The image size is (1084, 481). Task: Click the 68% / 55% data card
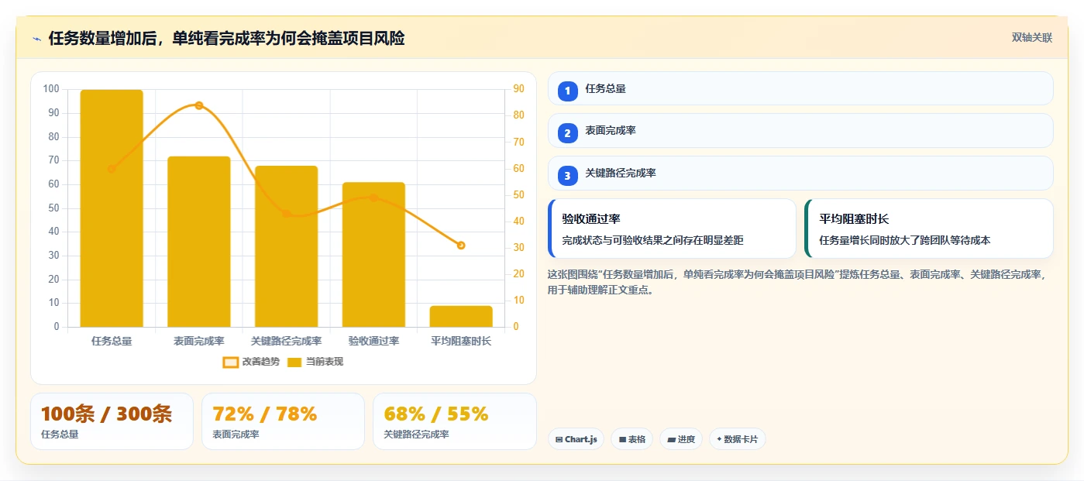455,421
